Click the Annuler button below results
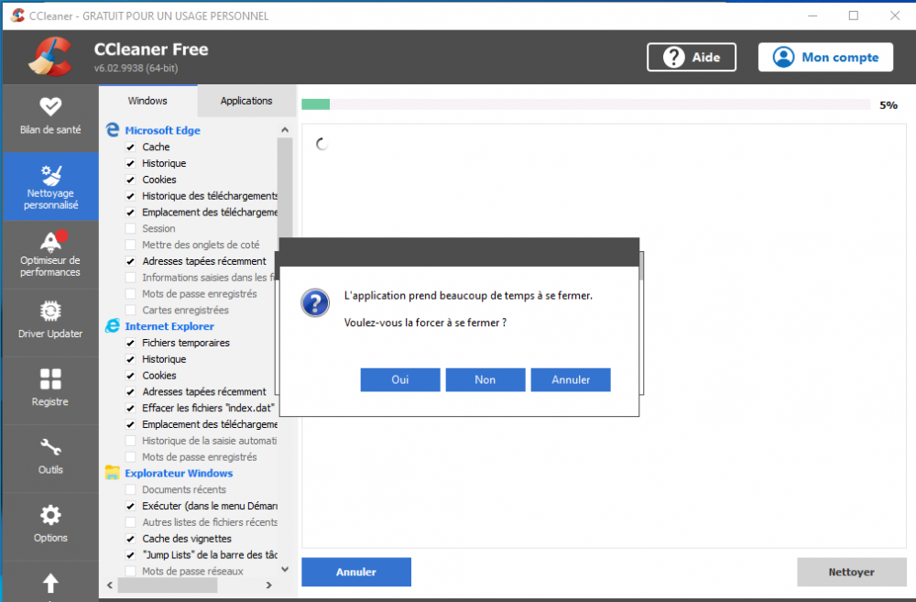The image size is (916, 602). click(356, 572)
